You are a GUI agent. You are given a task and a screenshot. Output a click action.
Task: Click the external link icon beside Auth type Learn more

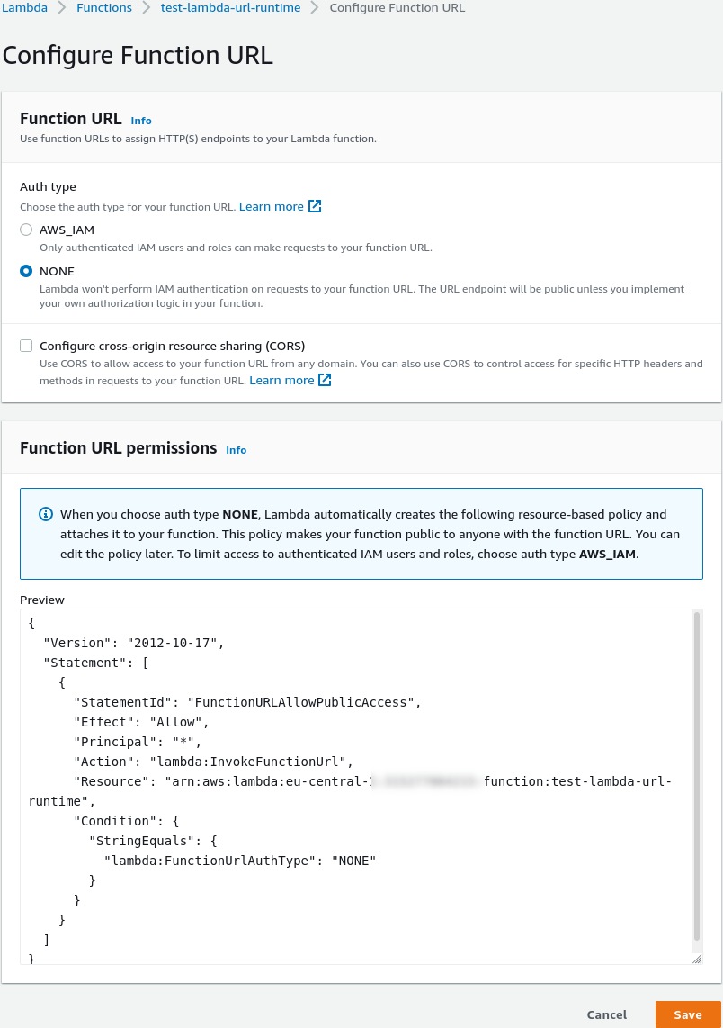pos(315,206)
